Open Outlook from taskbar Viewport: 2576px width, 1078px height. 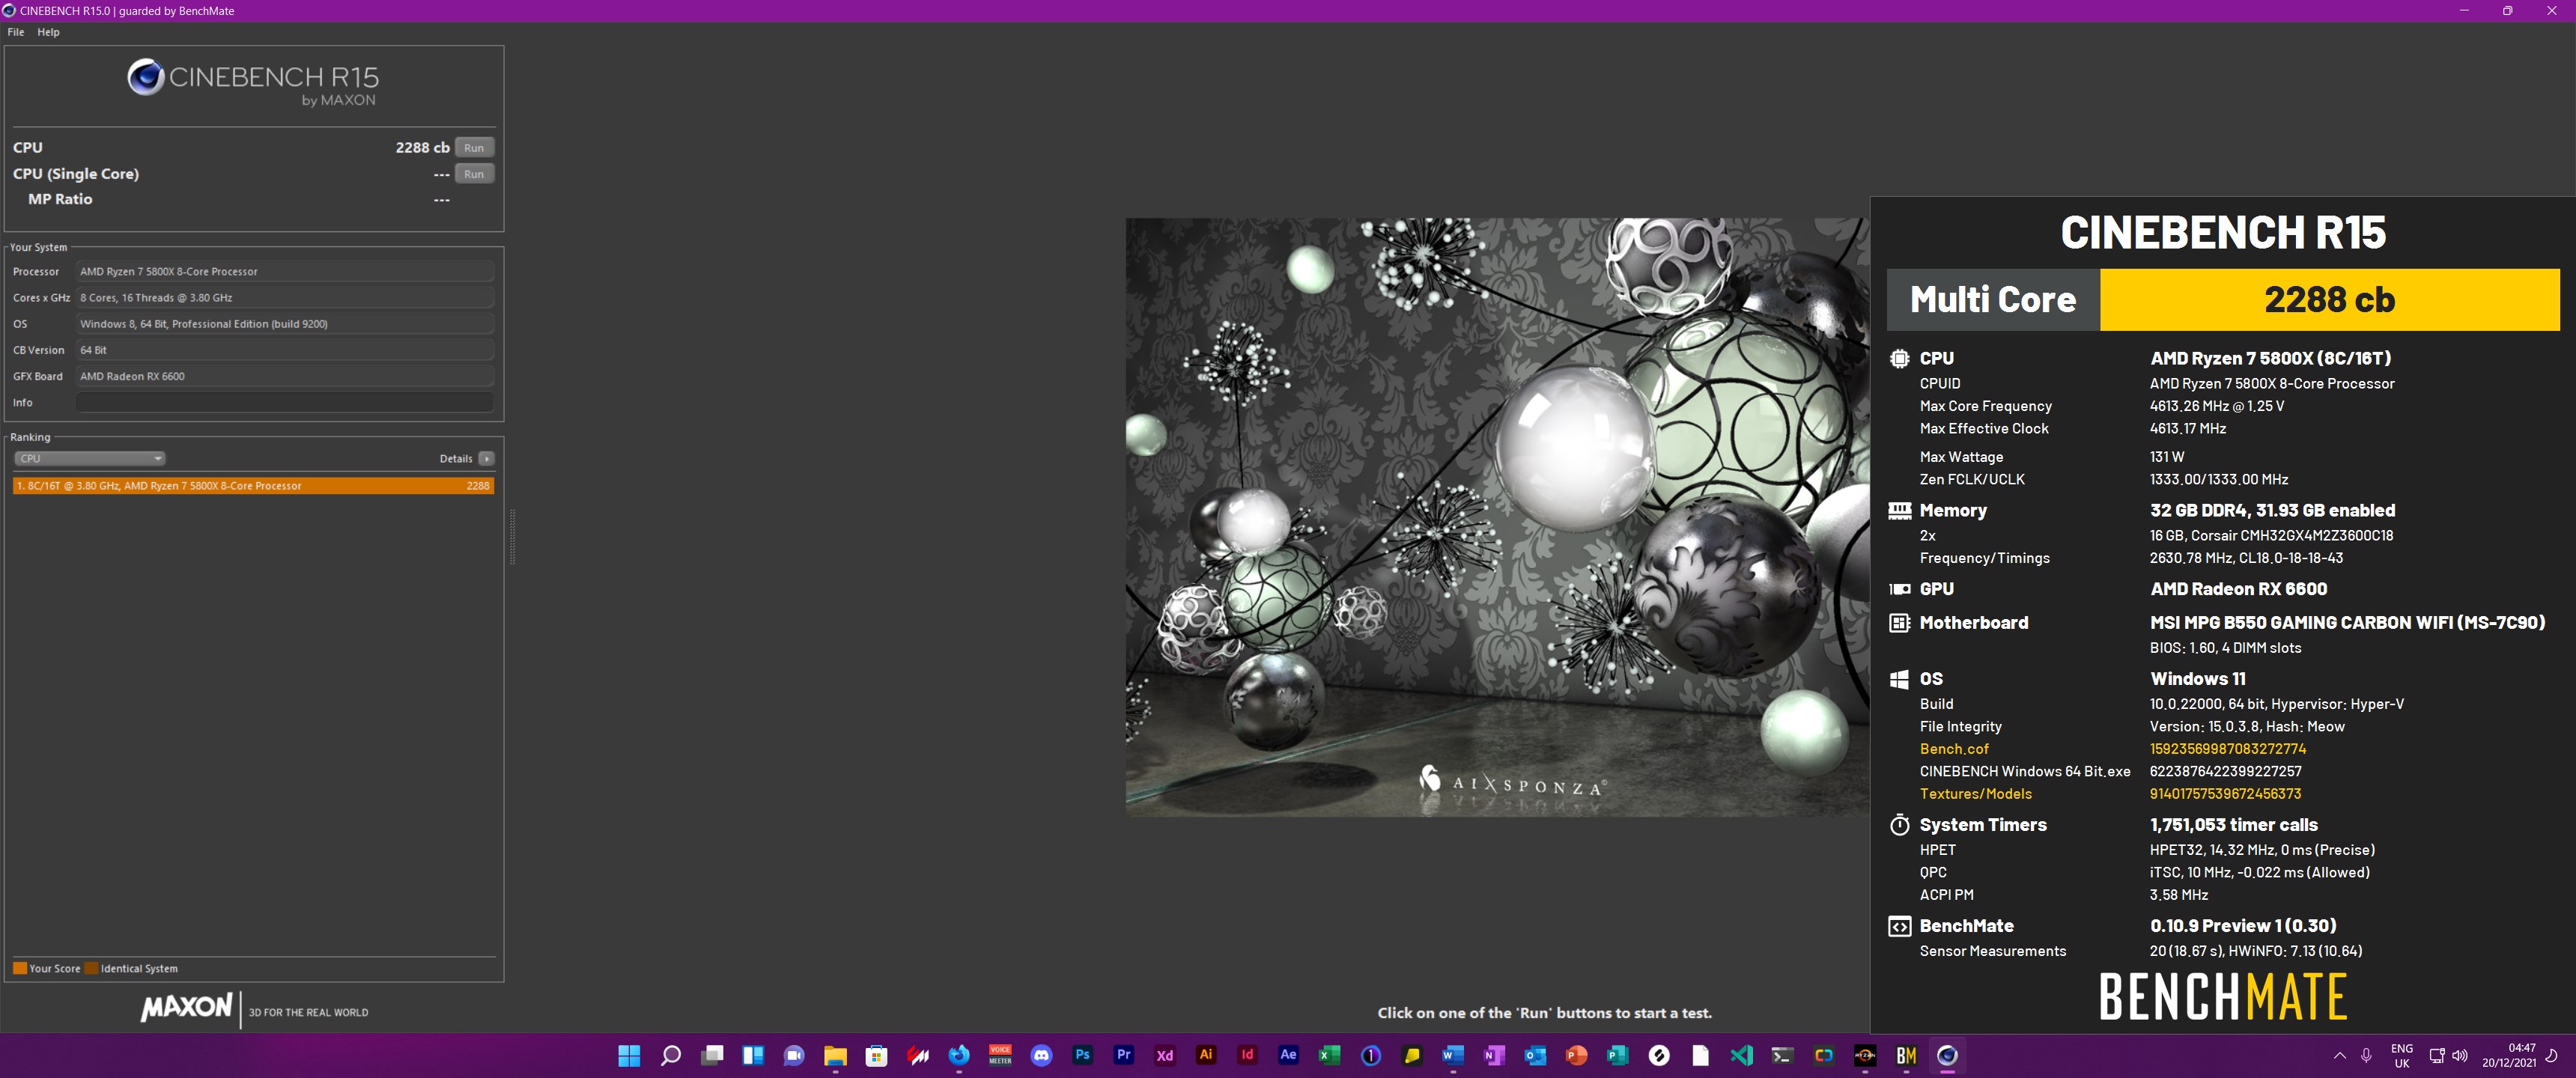click(x=1535, y=1055)
